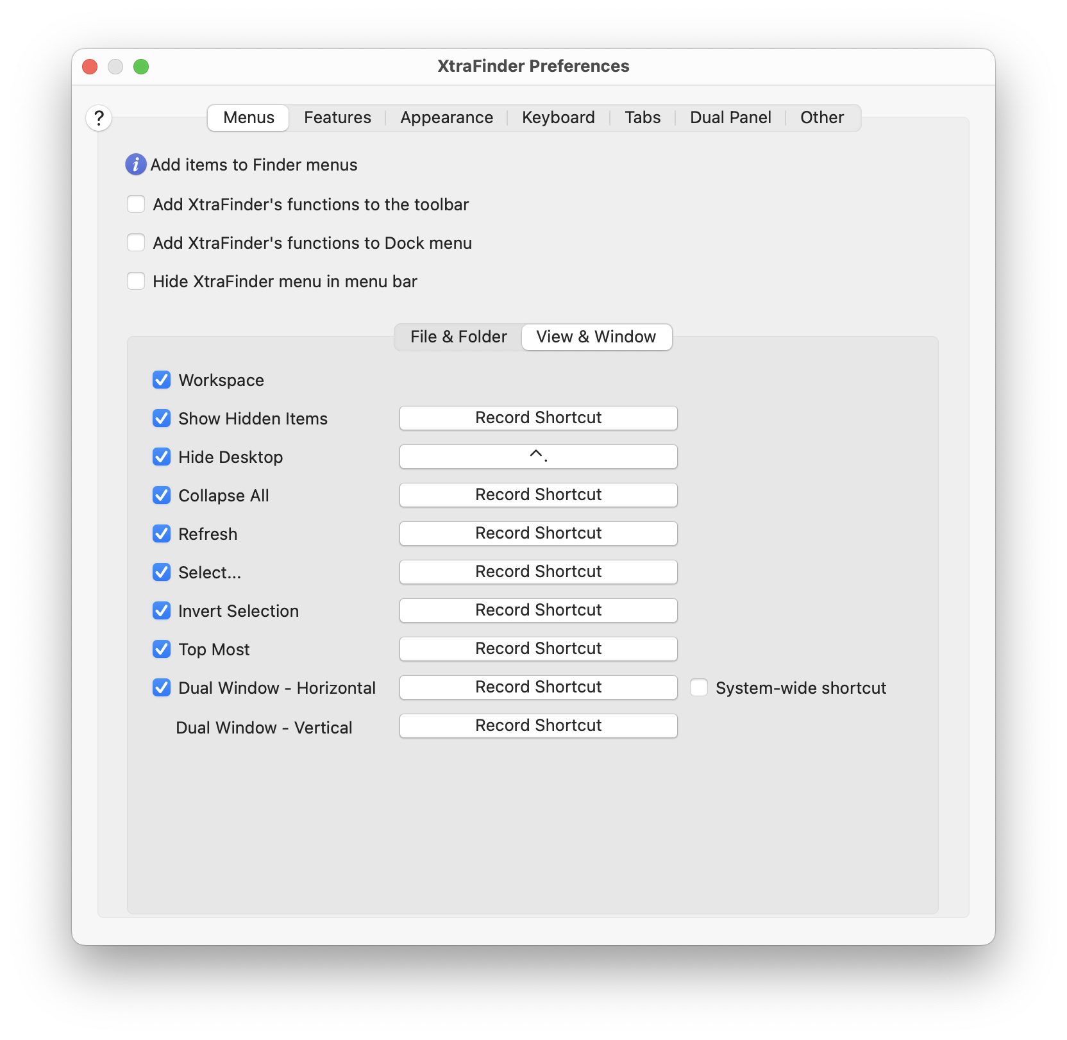Switch to the Features tab
Screen dimensions: 1067x1040
coord(337,118)
